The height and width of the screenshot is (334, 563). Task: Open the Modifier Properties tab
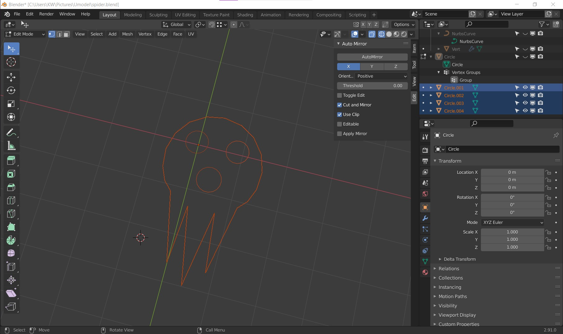(425, 218)
